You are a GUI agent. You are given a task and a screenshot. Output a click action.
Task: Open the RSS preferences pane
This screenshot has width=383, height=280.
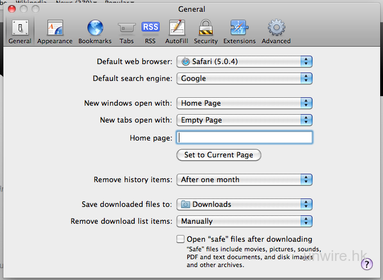pos(150,31)
